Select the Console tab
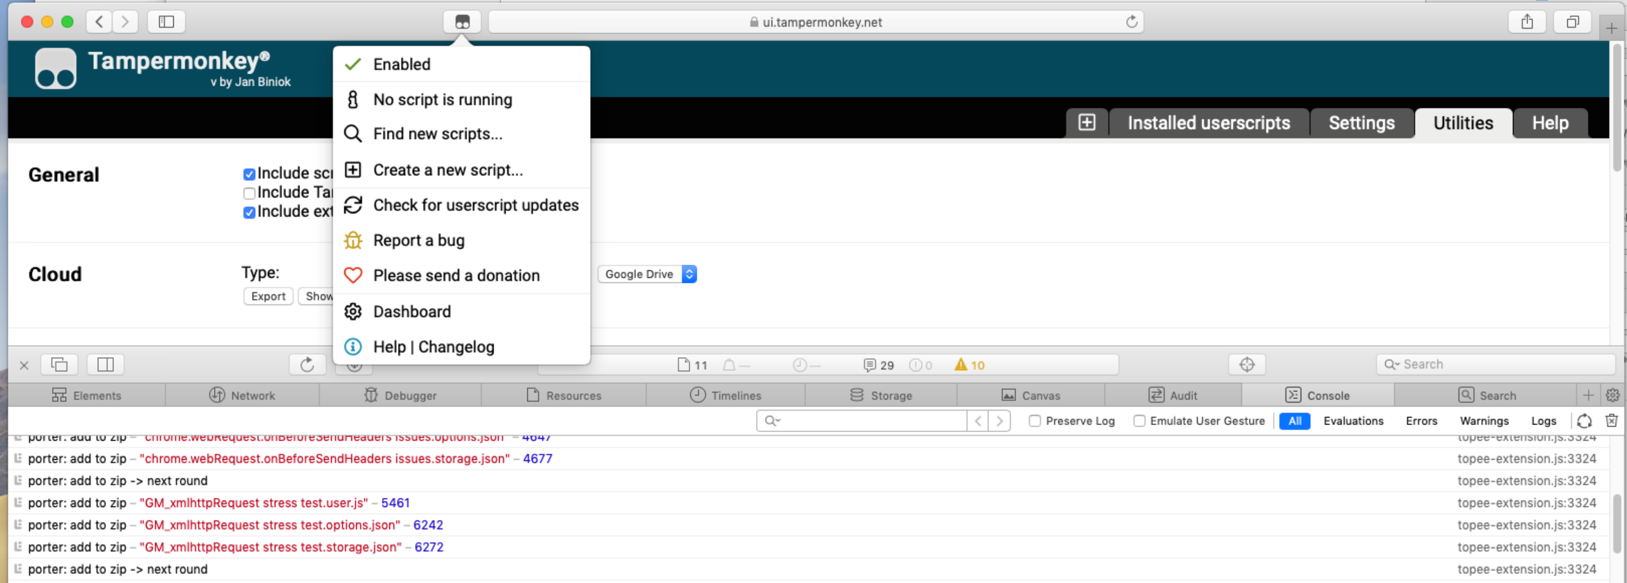 pyautogui.click(x=1317, y=395)
